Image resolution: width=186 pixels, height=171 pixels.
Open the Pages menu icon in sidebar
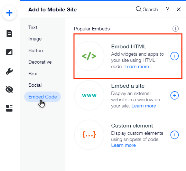coord(9,34)
